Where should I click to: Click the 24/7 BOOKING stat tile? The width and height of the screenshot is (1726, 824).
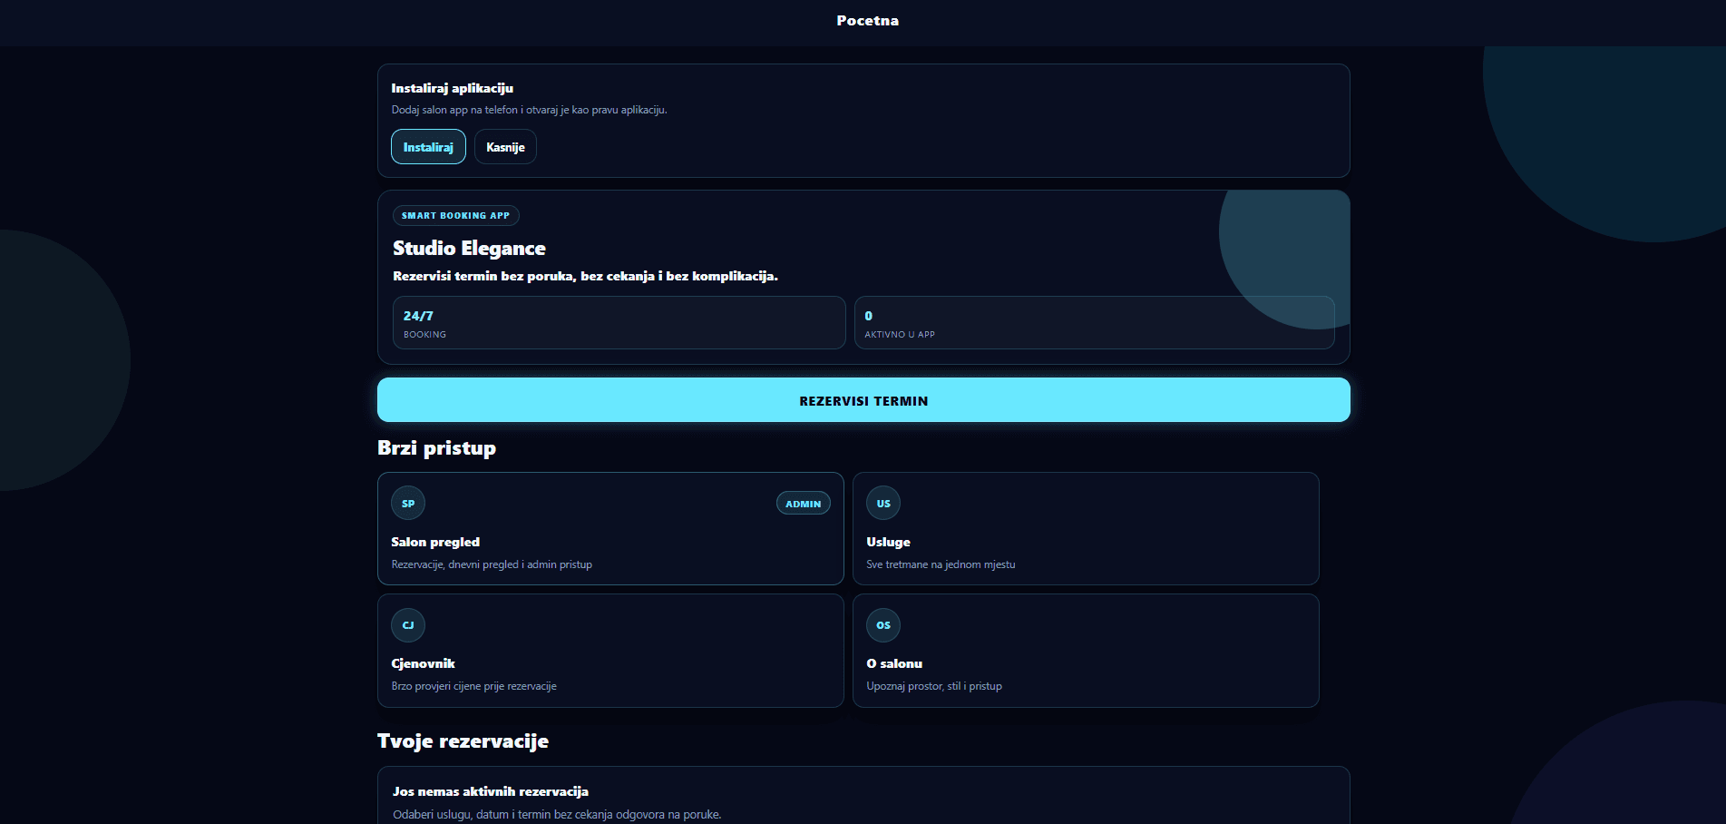tap(619, 323)
